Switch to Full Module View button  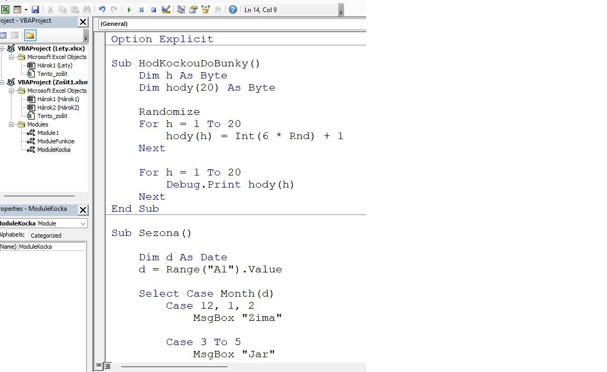107,366
